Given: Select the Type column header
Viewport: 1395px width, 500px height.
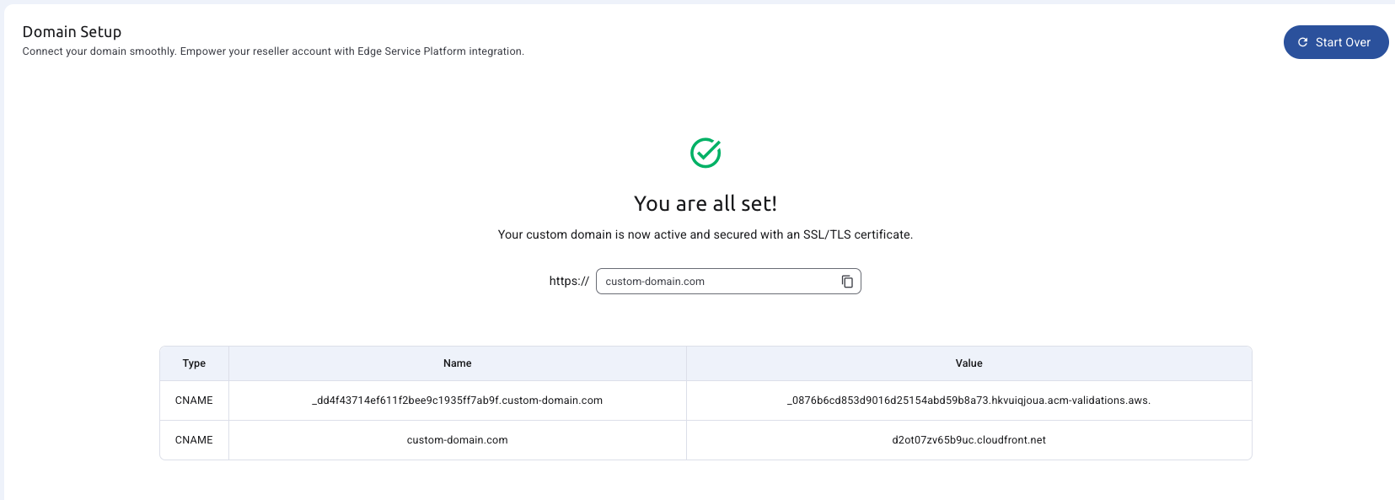Looking at the screenshot, I should point(194,363).
